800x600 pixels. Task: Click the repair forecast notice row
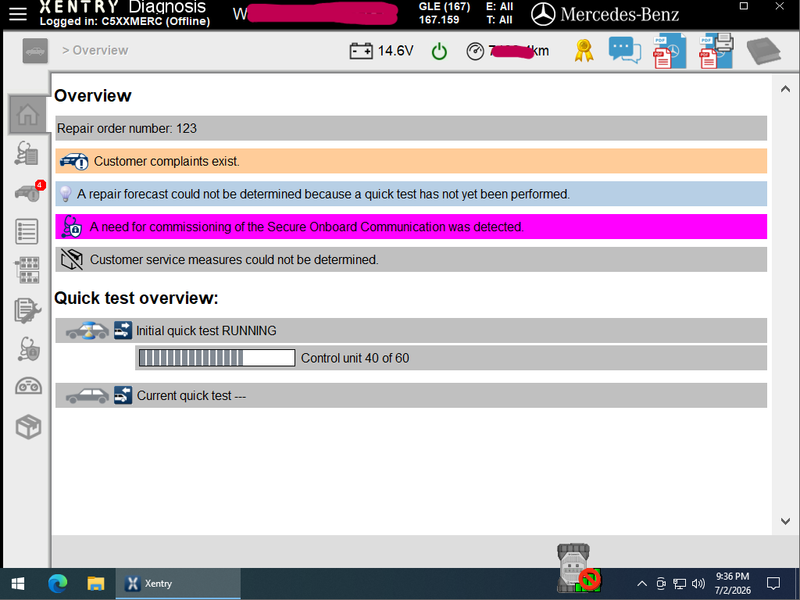[411, 194]
